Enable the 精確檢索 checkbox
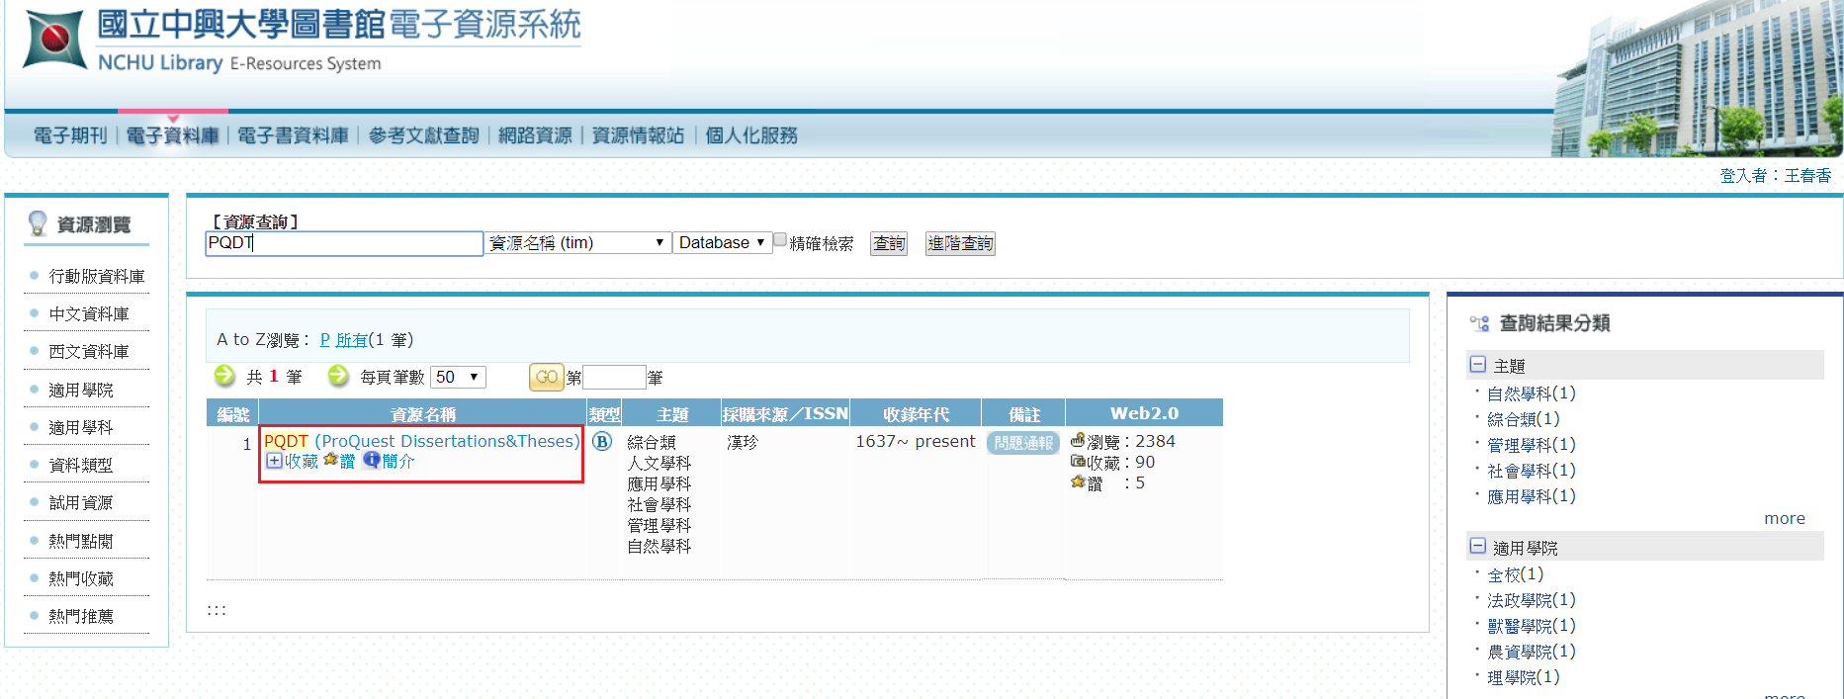This screenshot has height=699, width=1844. pyautogui.click(x=780, y=240)
